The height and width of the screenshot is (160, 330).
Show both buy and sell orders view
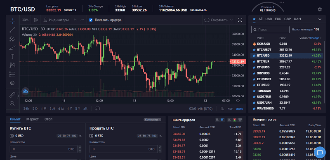(234, 120)
